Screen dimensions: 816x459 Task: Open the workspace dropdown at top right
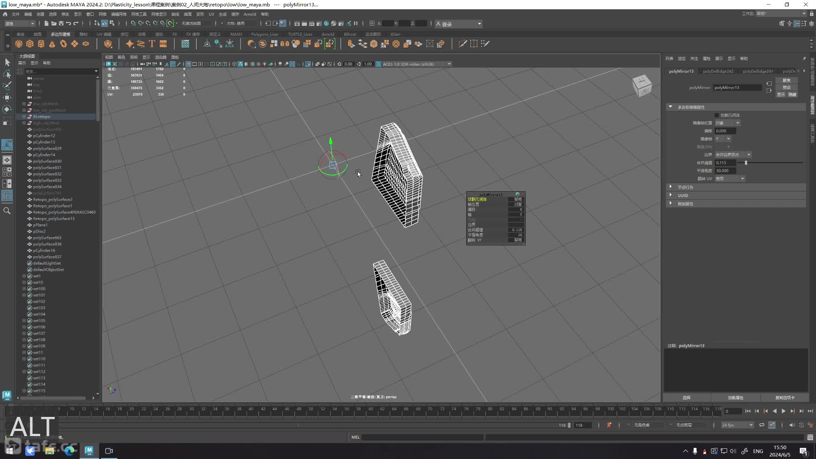point(781,14)
